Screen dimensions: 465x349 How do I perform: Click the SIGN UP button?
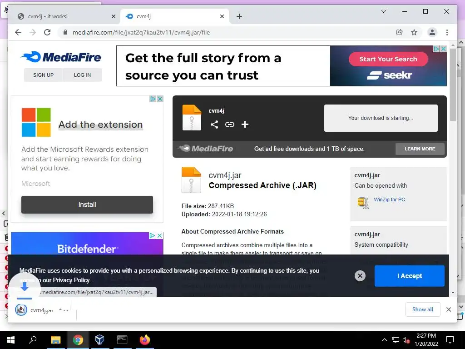(x=43, y=75)
